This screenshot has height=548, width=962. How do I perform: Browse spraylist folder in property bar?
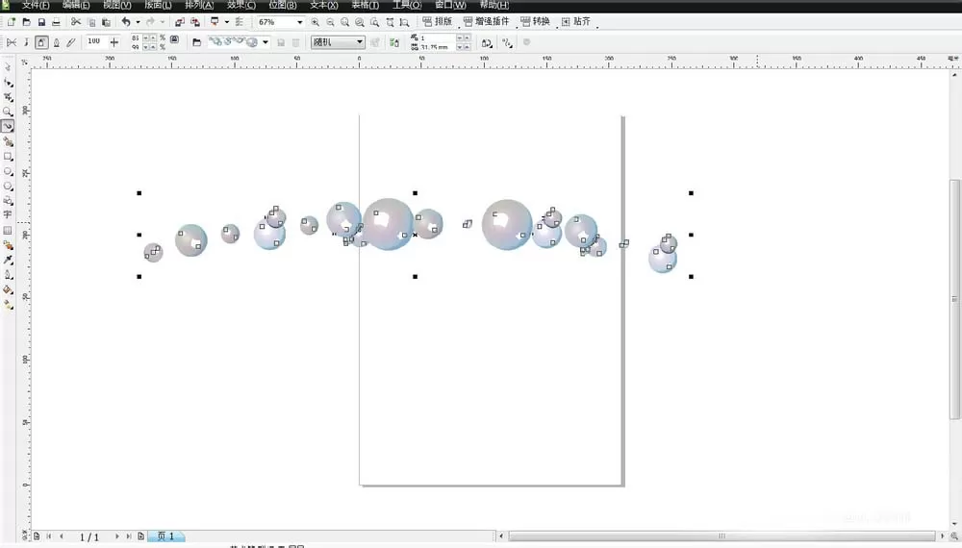196,42
